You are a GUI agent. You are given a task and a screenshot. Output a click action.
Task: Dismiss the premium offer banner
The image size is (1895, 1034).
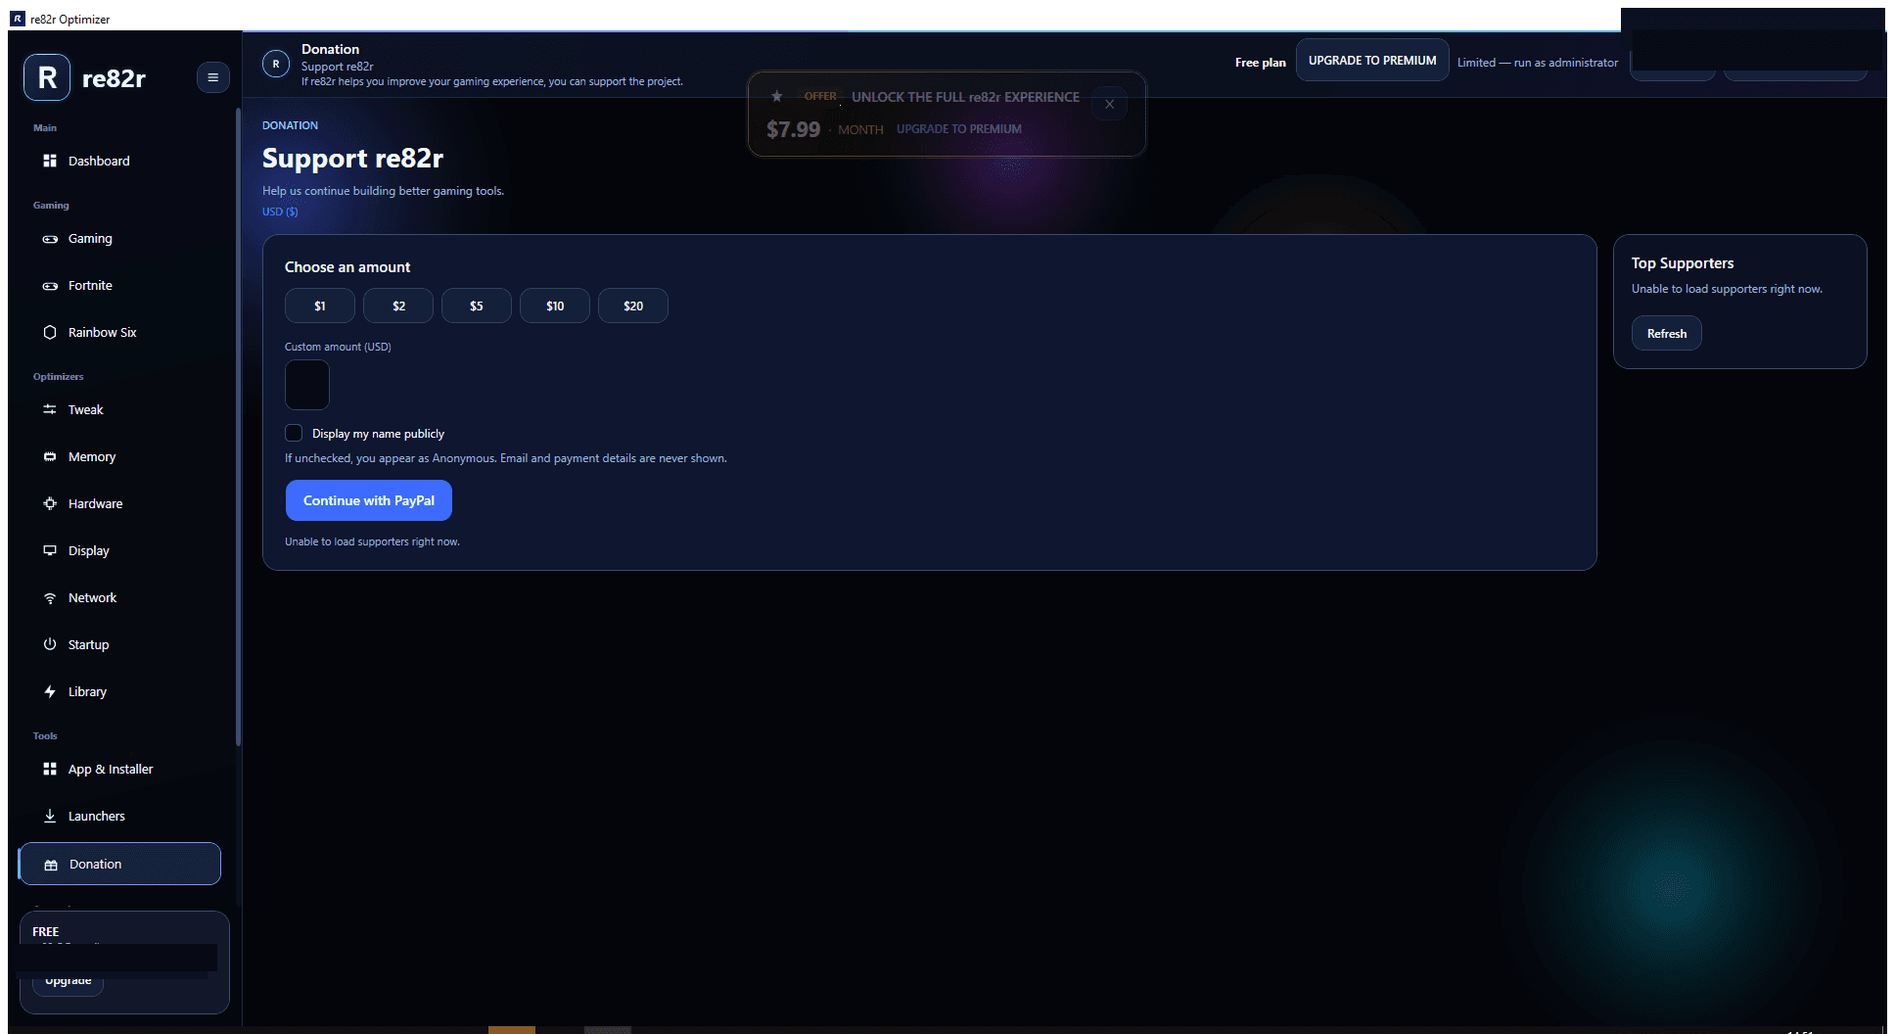pos(1109,104)
